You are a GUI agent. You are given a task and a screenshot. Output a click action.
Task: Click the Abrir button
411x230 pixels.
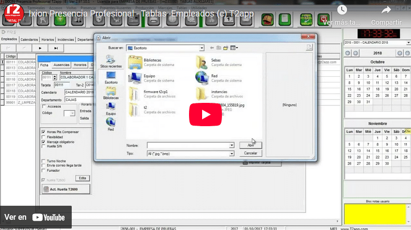click(x=250, y=145)
